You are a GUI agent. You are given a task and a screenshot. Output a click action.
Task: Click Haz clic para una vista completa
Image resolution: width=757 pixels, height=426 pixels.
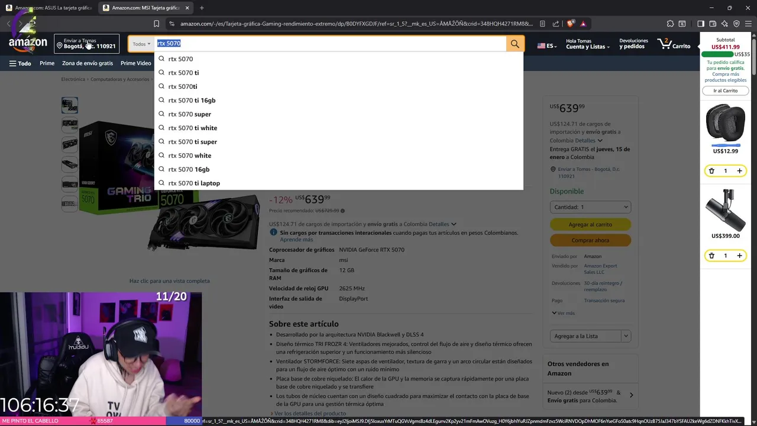point(169,281)
